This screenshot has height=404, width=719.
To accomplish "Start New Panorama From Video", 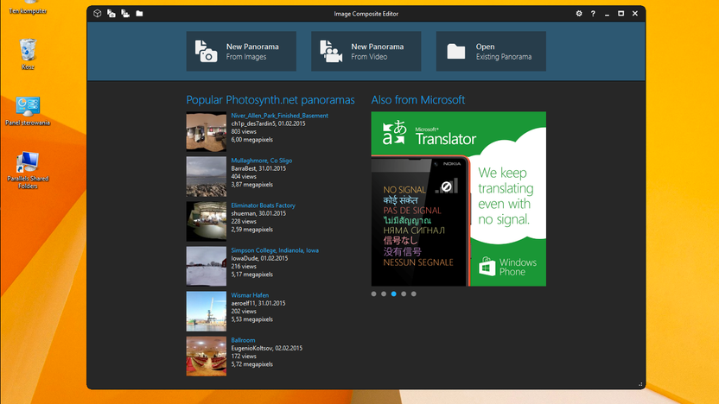I will point(366,51).
